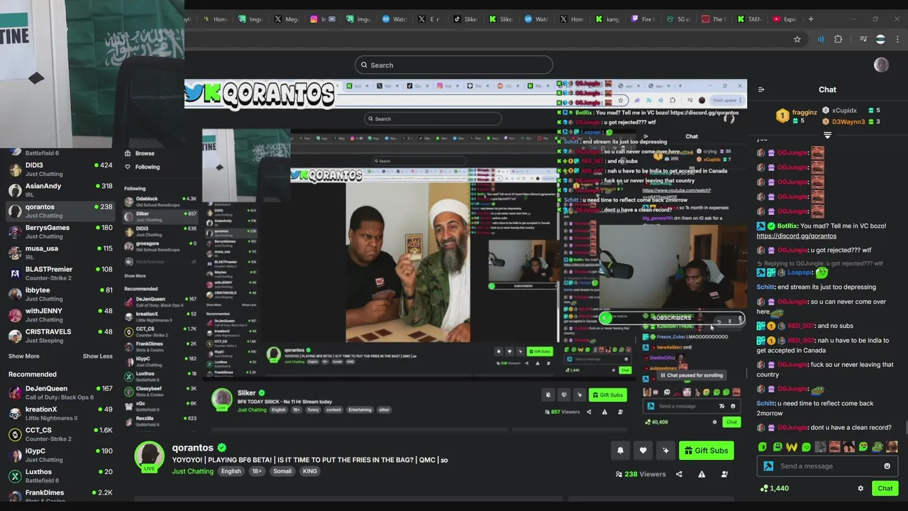Click fragginz top gifter name
The width and height of the screenshot is (908, 511).
(x=804, y=112)
